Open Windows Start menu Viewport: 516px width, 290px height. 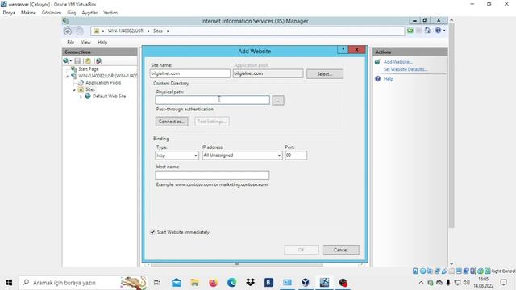point(9,283)
